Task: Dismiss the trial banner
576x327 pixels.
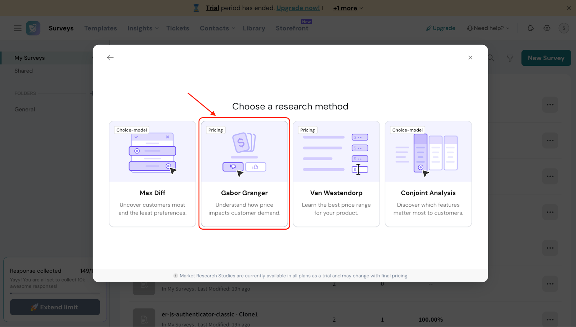Action: point(568,8)
